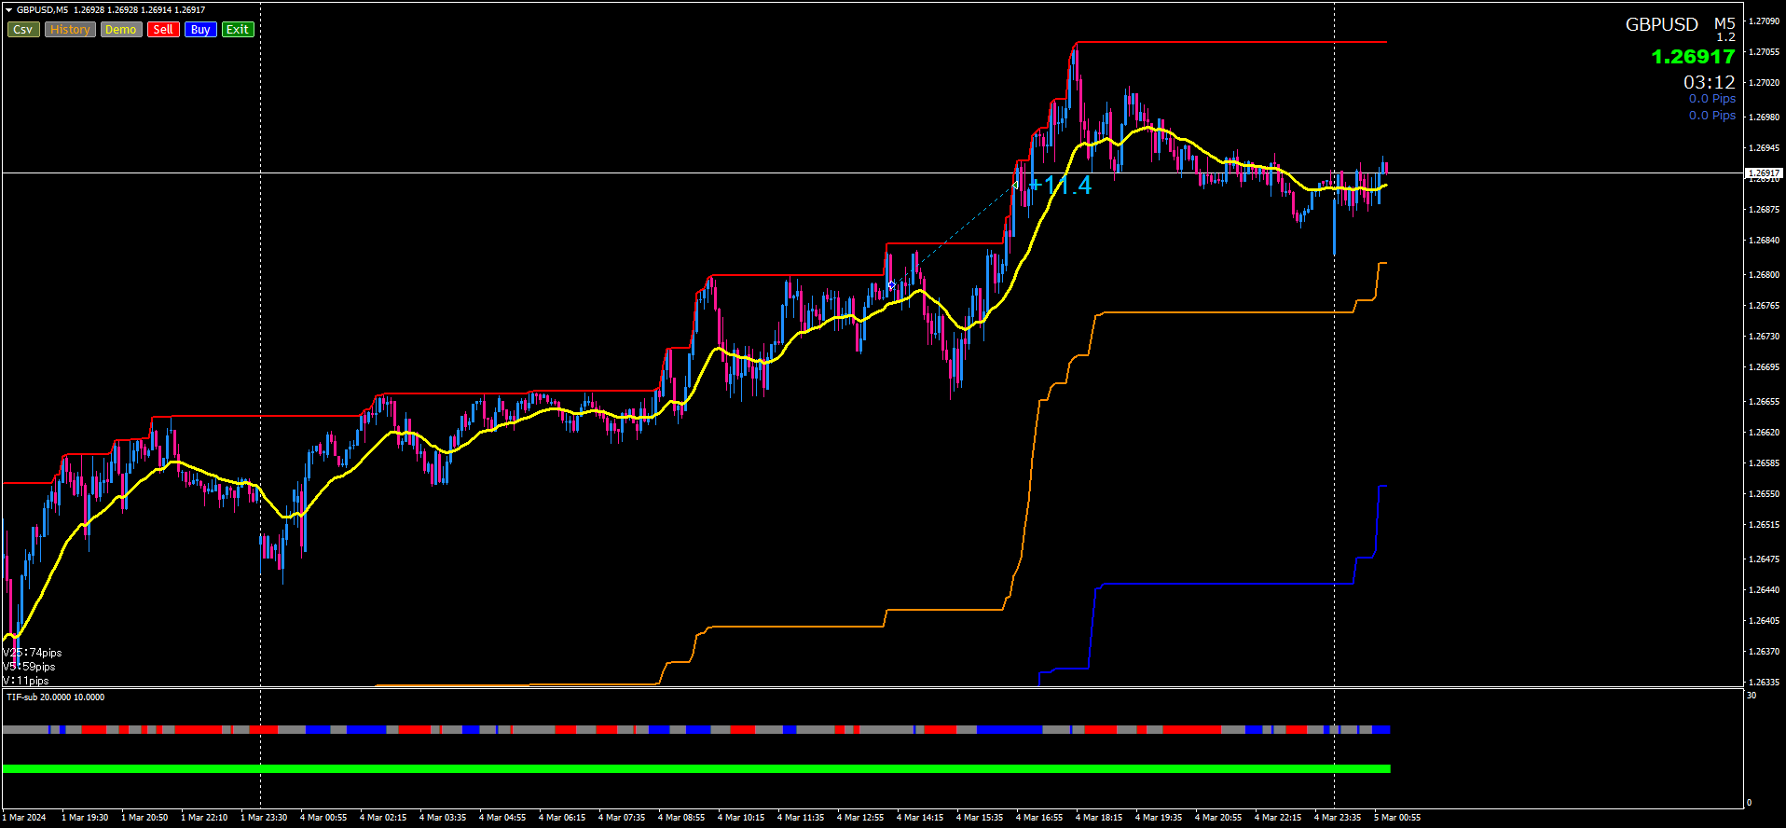Expand the triangle next to GBPUSD,M5
The image size is (1786, 828).
(8, 10)
